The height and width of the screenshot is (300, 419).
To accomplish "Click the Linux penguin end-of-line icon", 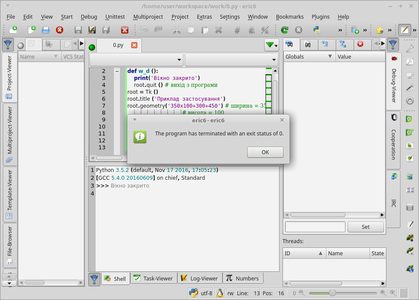I will [x=220, y=293].
